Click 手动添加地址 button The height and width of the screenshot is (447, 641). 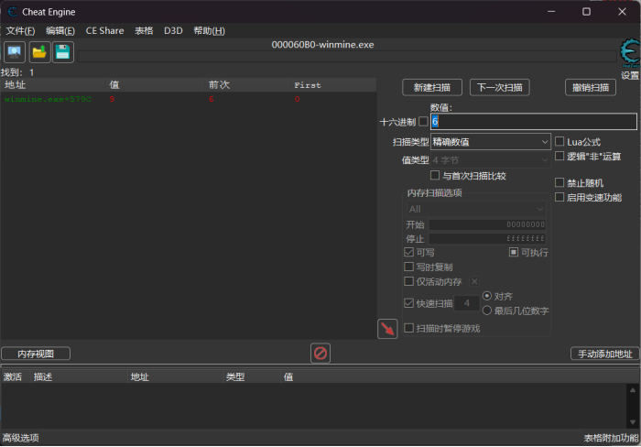pos(605,354)
